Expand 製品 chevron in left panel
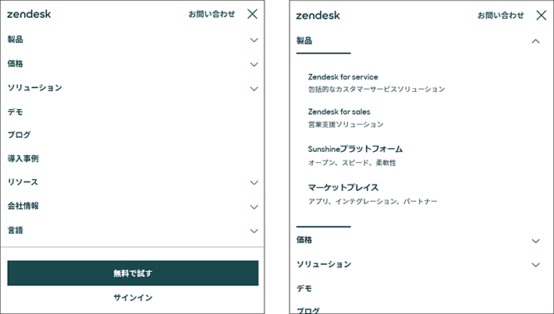The width and height of the screenshot is (554, 314). coord(254,40)
